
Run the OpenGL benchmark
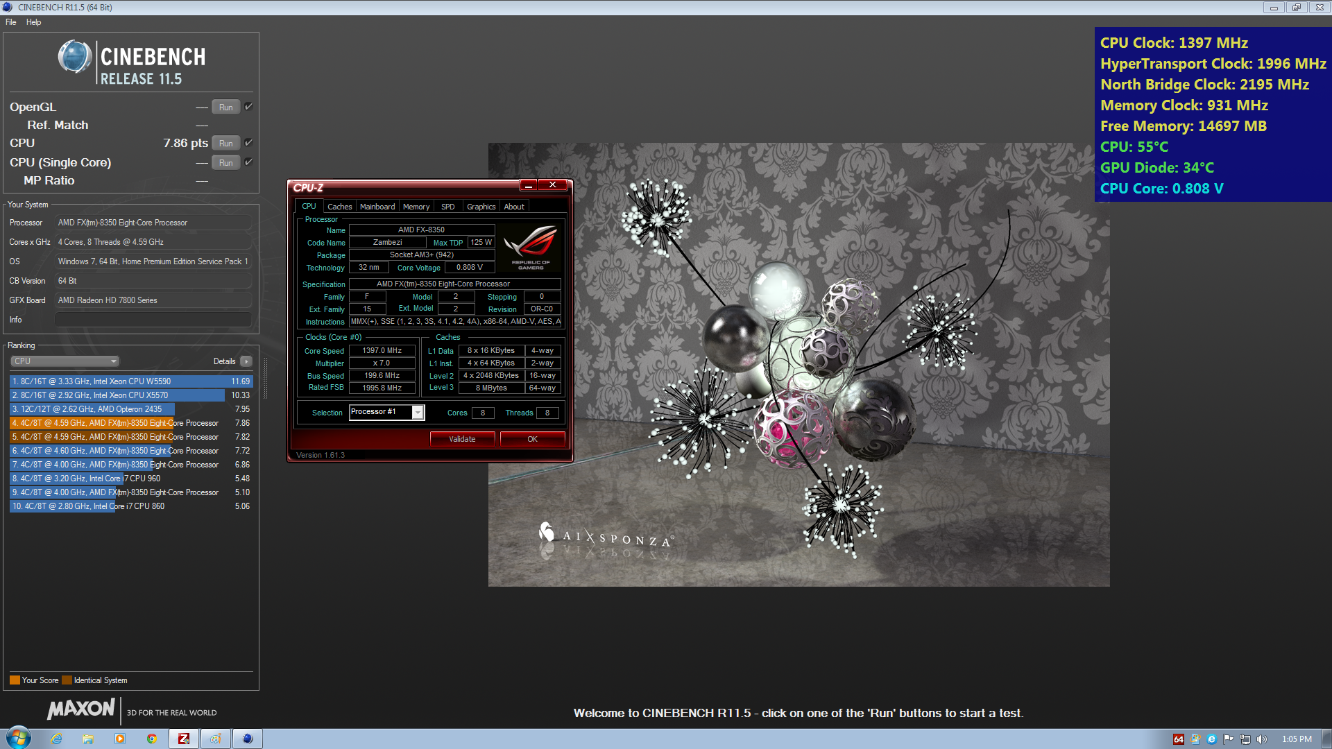coord(226,107)
